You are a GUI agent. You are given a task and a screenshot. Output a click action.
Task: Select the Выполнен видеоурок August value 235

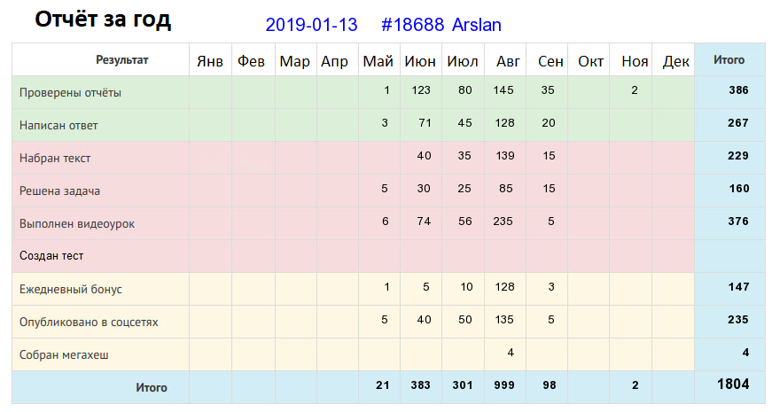point(503,221)
